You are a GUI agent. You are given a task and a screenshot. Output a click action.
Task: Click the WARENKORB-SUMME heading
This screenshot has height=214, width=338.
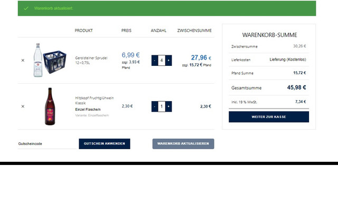269,35
